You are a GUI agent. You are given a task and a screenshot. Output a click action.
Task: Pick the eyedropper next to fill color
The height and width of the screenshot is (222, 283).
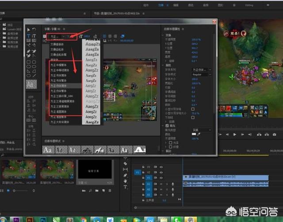(199, 134)
